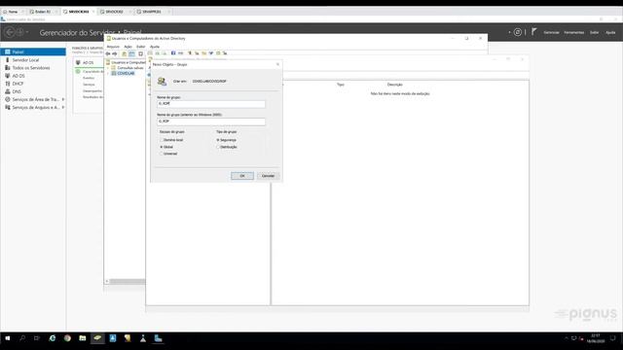This screenshot has width=623, height=350.
Task: Click the up-one-level folder toolbar icon
Action: pos(125,53)
